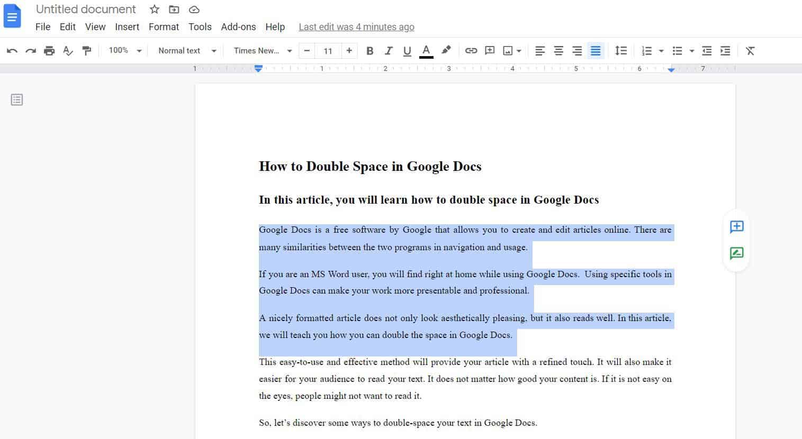Open the Add-ons menu
The height and width of the screenshot is (439, 802).
pyautogui.click(x=238, y=27)
